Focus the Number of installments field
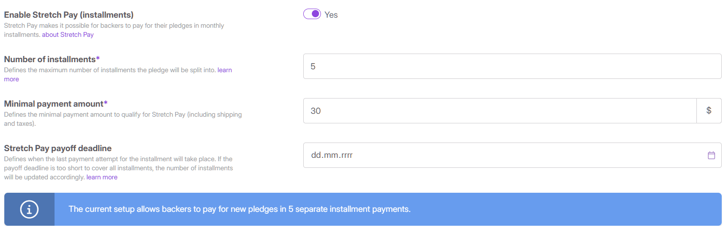 tap(512, 66)
